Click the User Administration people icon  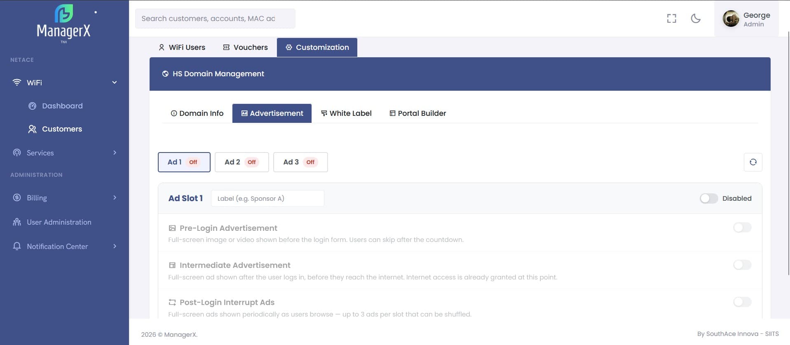click(x=17, y=222)
